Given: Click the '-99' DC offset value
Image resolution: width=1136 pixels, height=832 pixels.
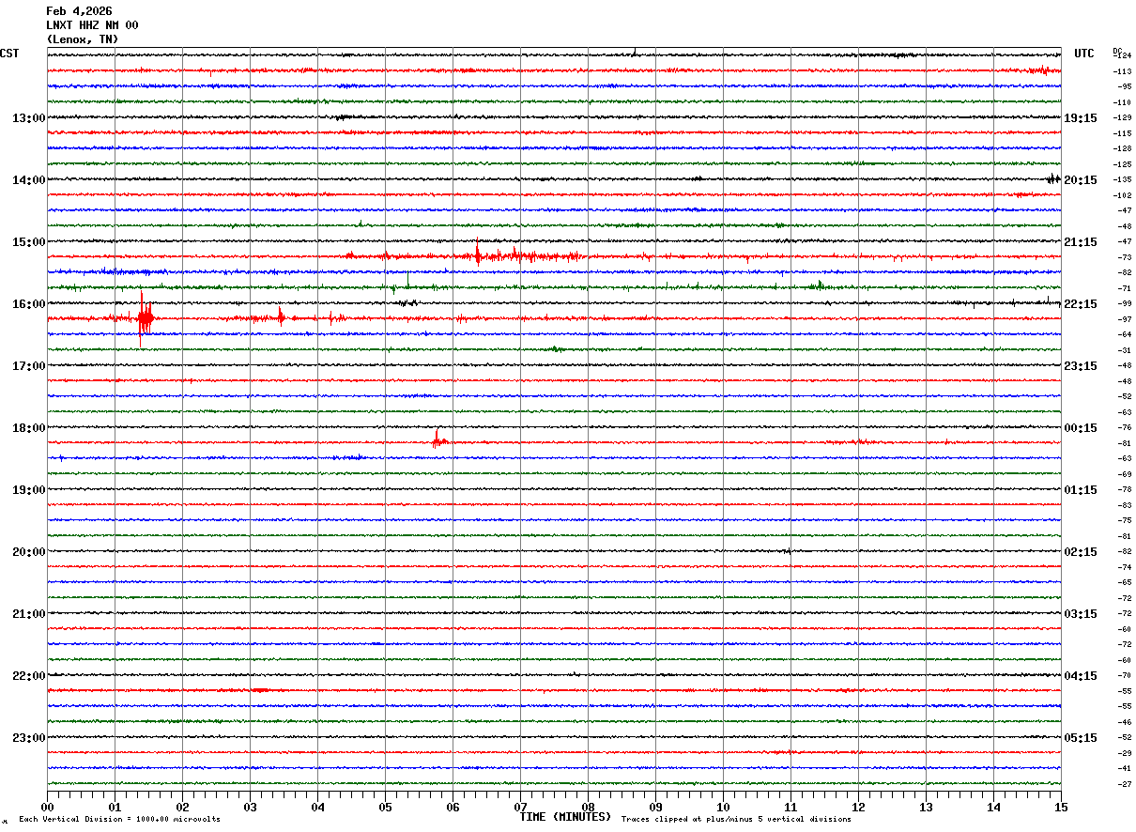Looking at the screenshot, I should 1124,303.
